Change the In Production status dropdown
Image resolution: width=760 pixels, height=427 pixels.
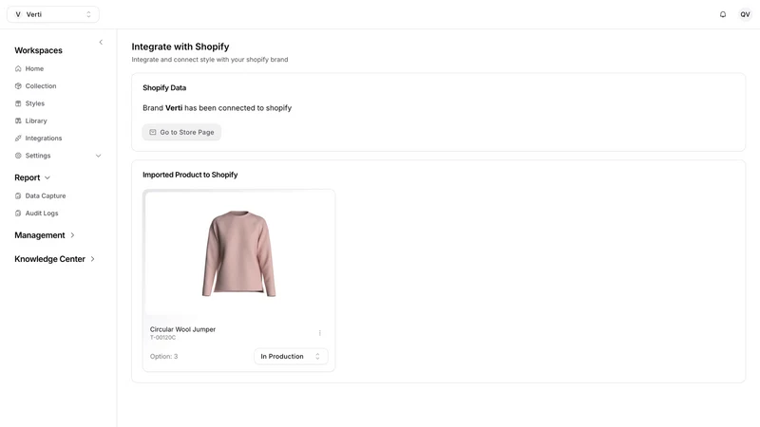point(291,357)
